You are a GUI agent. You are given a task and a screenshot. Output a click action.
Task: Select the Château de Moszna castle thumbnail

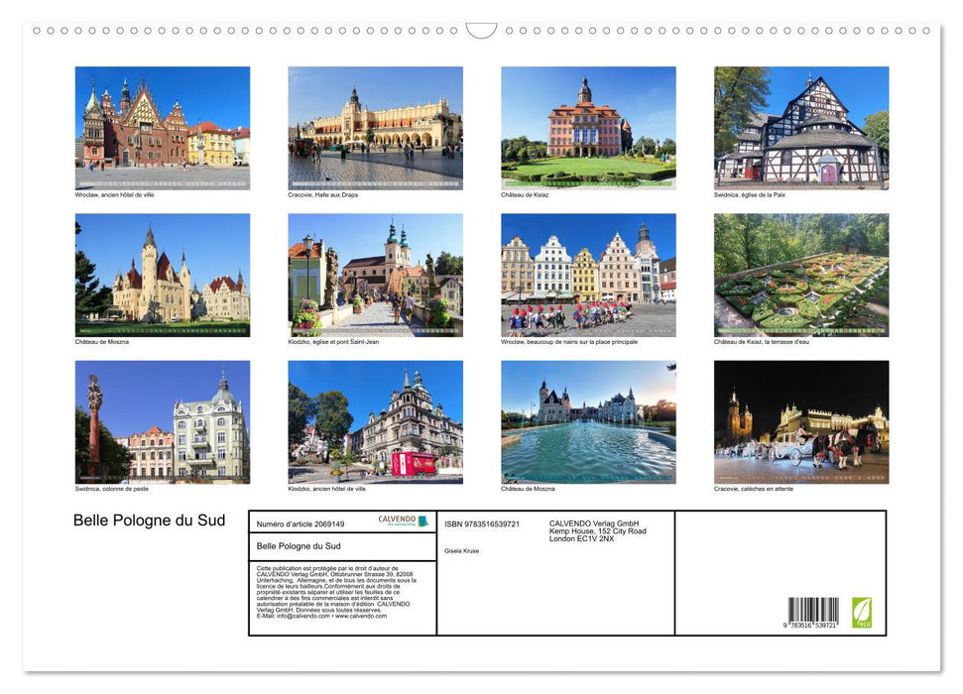tap(163, 275)
